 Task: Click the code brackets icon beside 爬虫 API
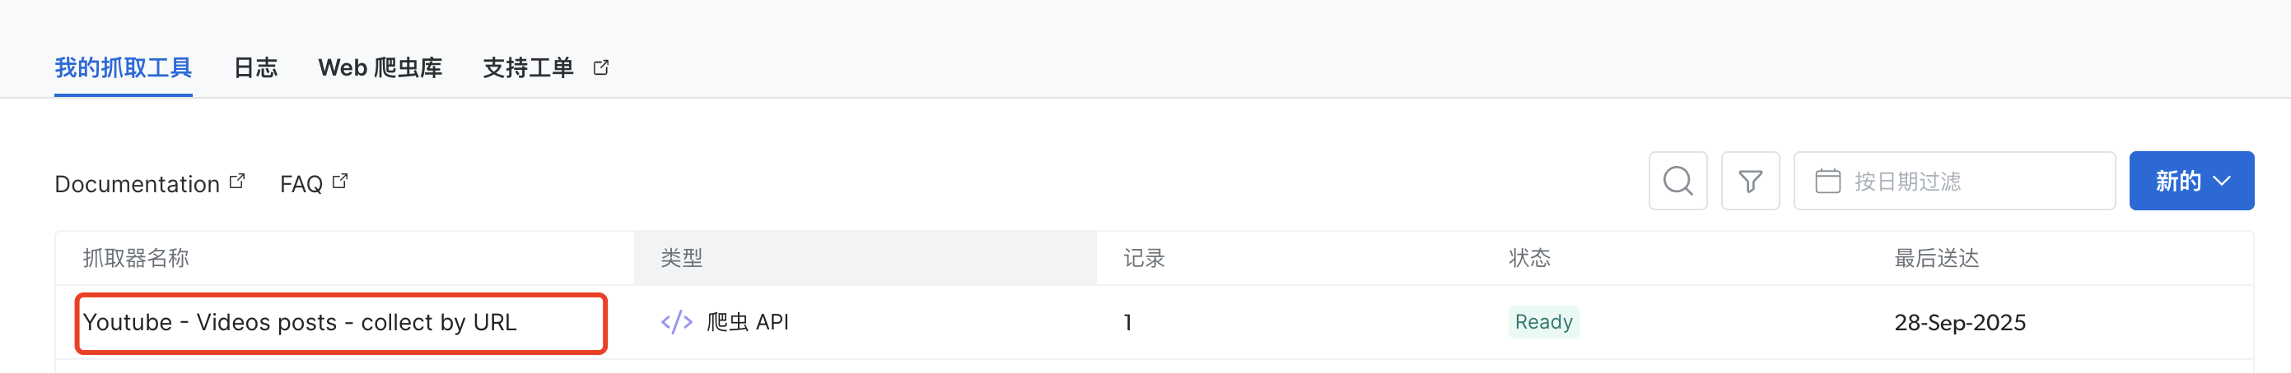point(676,321)
